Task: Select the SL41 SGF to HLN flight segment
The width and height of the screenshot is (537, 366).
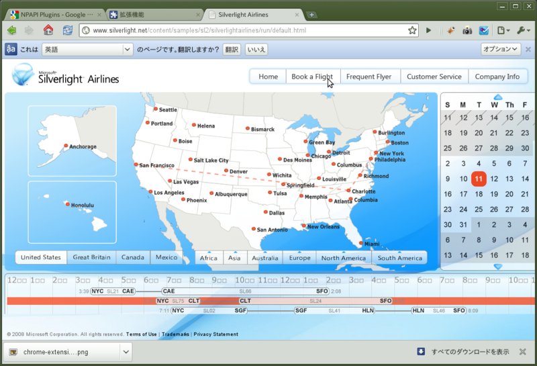Action: 334,310
